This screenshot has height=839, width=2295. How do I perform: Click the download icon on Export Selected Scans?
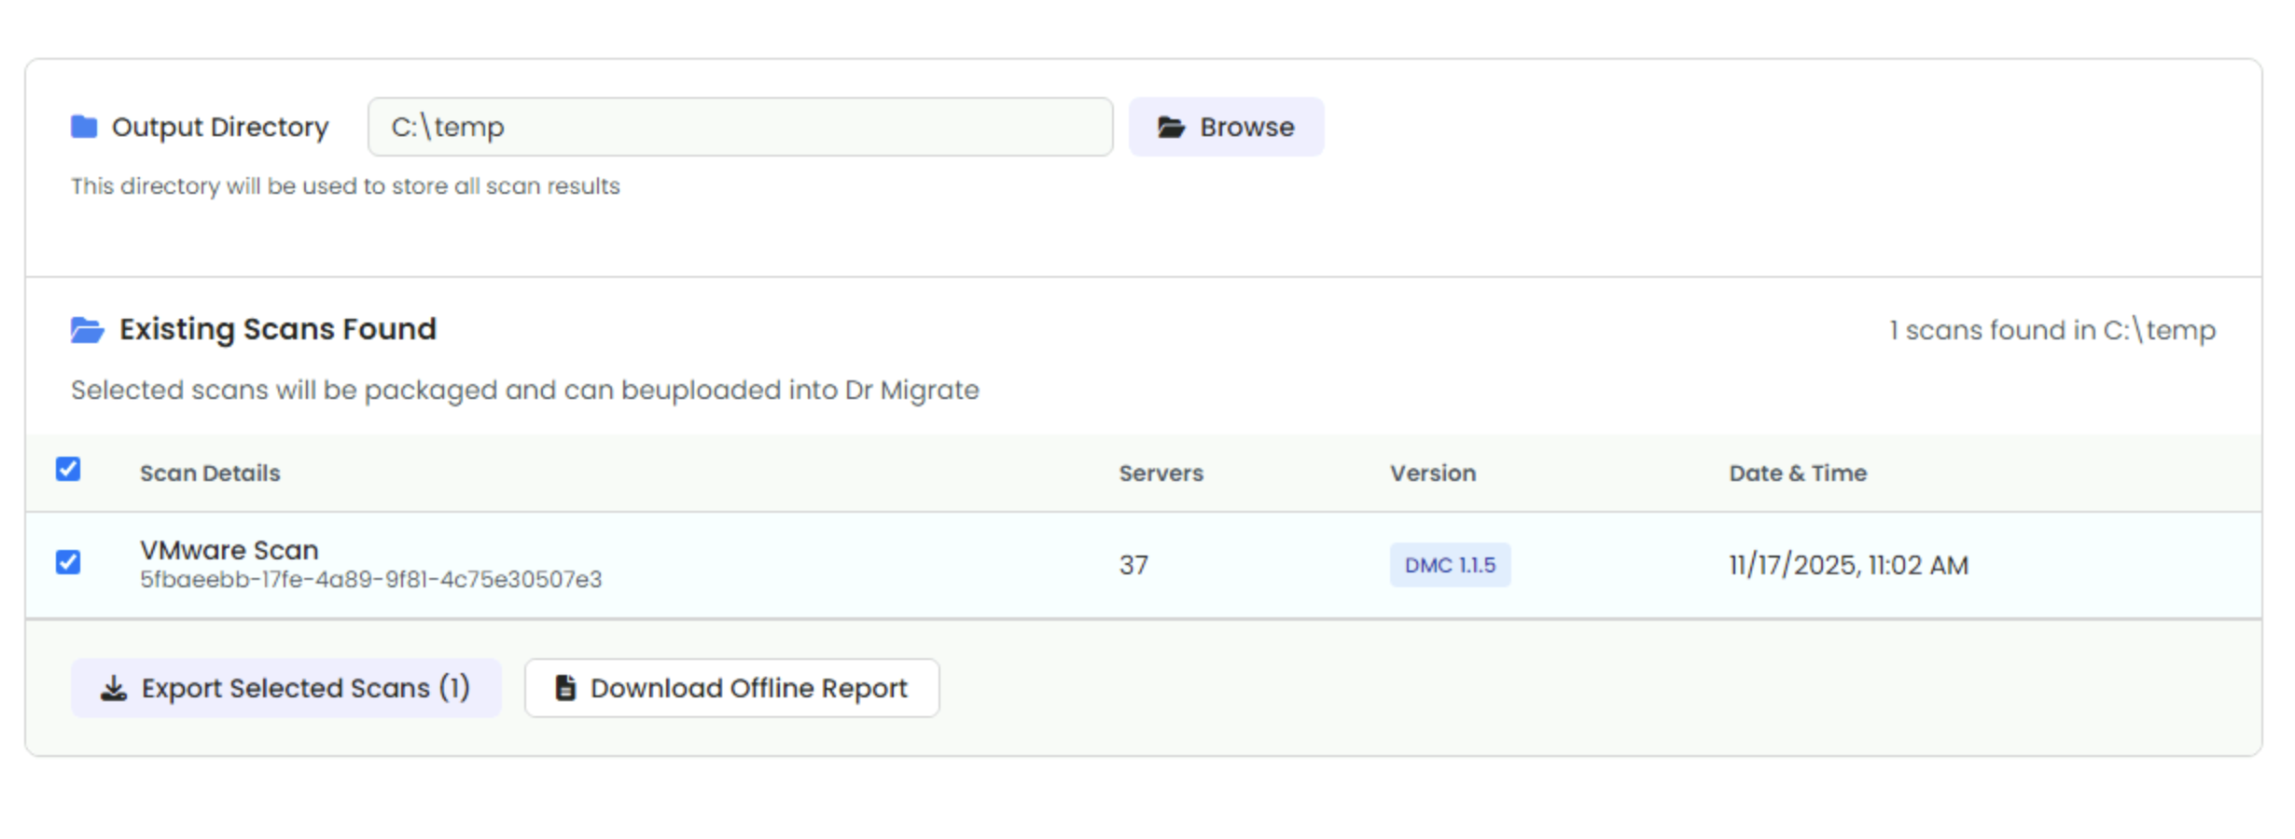point(114,689)
